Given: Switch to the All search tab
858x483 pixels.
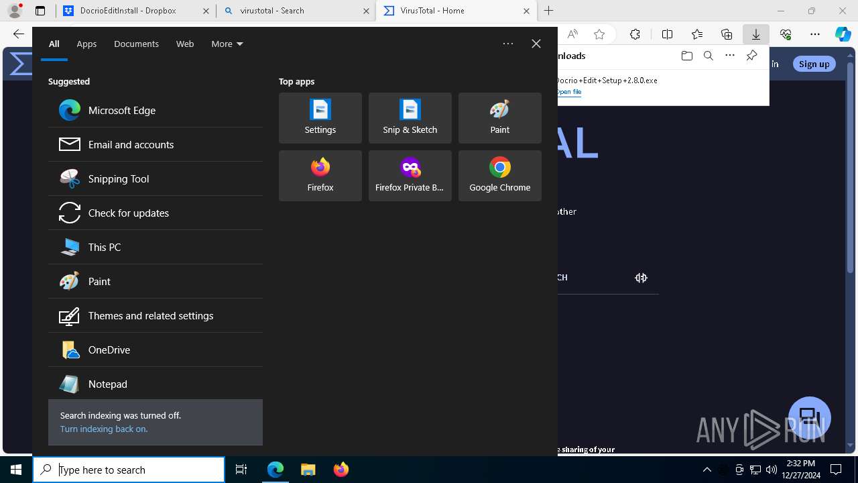Looking at the screenshot, I should (x=54, y=44).
